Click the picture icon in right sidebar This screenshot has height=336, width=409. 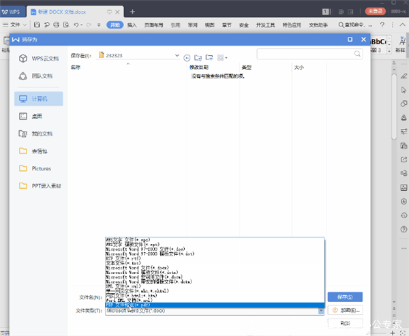pyautogui.click(x=404, y=187)
